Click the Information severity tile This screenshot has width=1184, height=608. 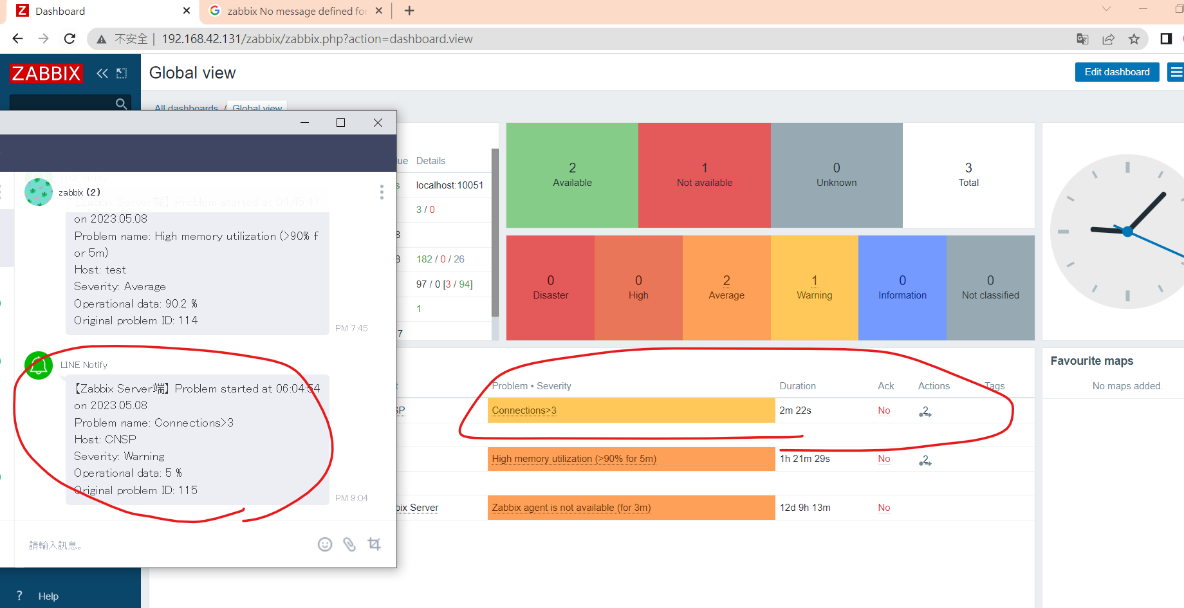(x=902, y=288)
